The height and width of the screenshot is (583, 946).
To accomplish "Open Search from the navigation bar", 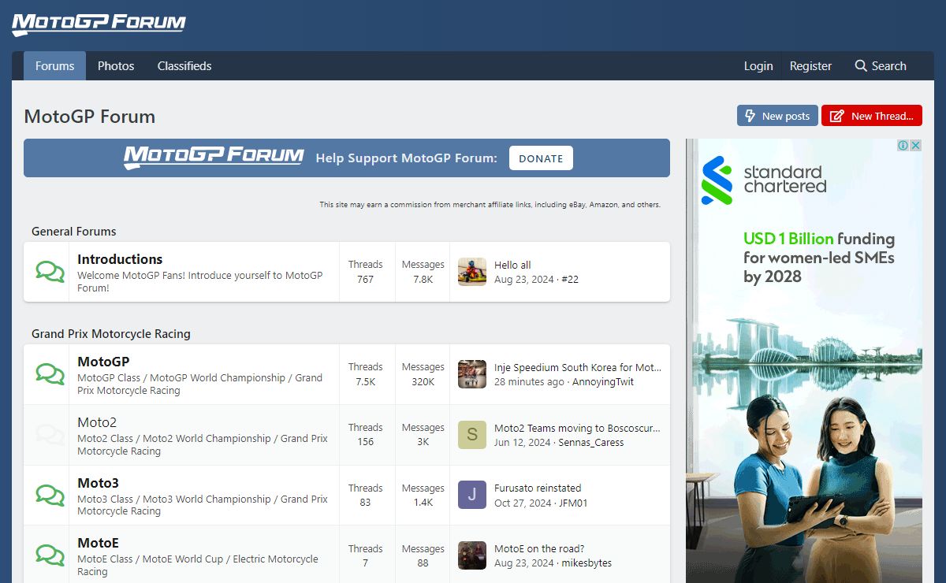I will pyautogui.click(x=881, y=66).
